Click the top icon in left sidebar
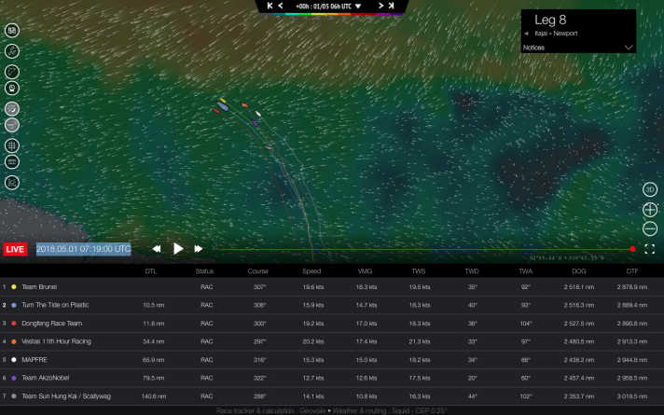Screen dimensions: 664x415 tap(13, 29)
